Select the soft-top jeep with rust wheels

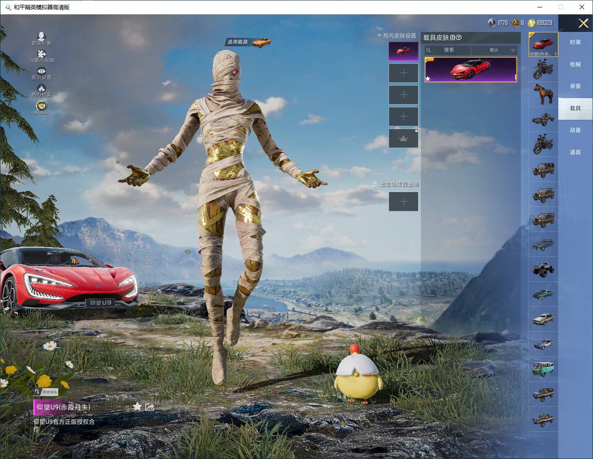pyautogui.click(x=543, y=219)
